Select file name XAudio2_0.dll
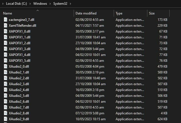 pos(19,67)
